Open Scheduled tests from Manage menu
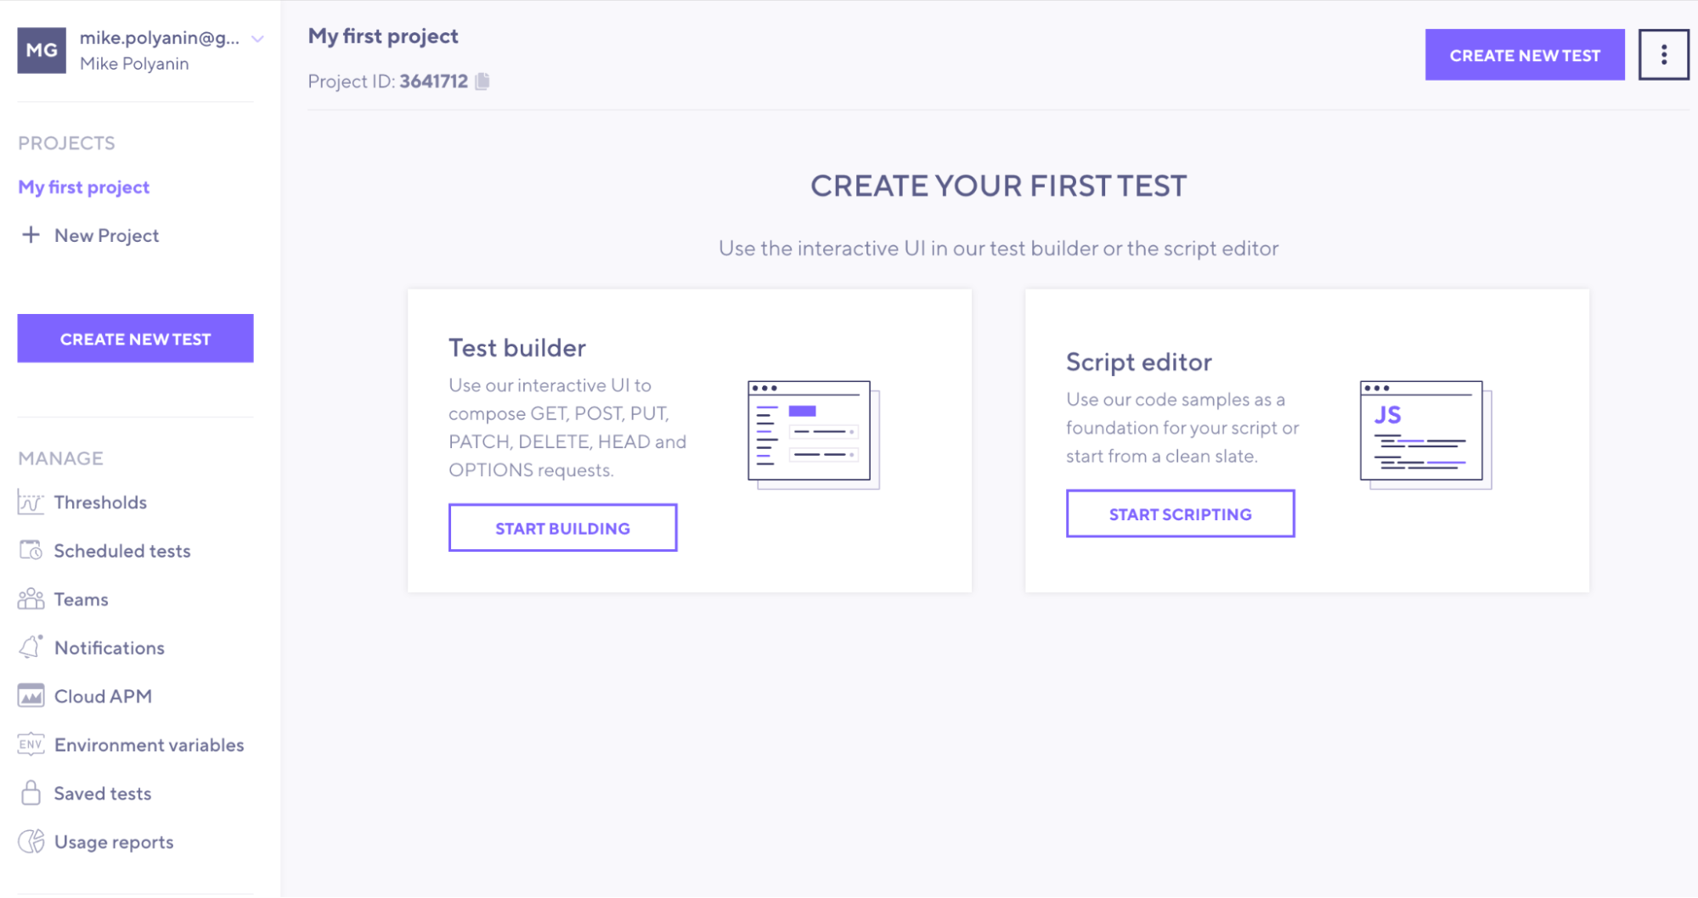Screen dimensions: 1698x898 122,551
